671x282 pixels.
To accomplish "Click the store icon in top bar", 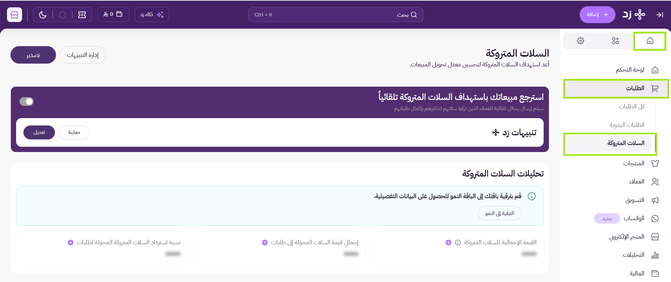I will pos(14,15).
